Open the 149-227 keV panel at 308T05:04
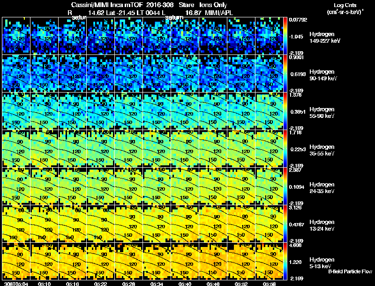 click(16, 36)
